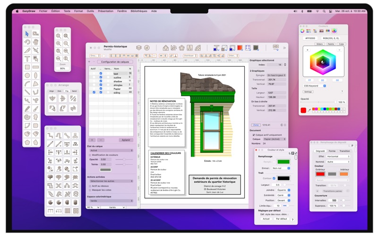Screen dimensions: 378x236
Task: Pick the paintbrush tool
Action: 36,109
